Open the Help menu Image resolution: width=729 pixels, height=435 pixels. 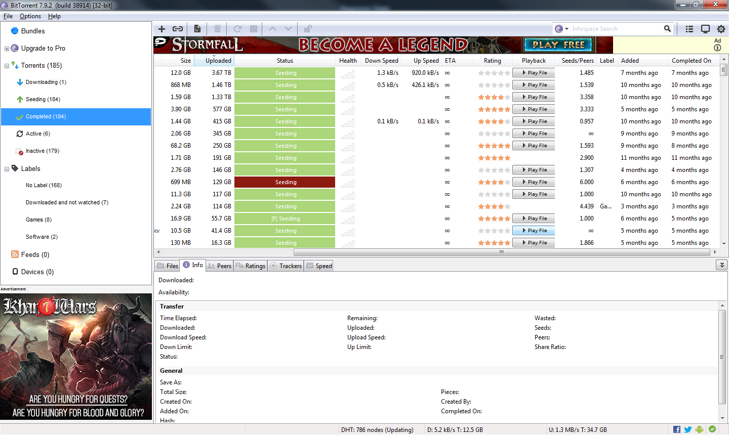coord(54,16)
